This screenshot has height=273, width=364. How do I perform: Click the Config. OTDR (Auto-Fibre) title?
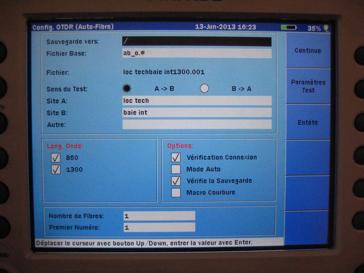coord(73,27)
